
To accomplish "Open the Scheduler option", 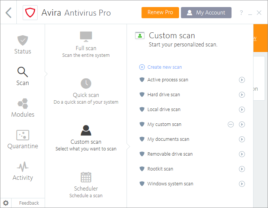I will coord(86,185).
